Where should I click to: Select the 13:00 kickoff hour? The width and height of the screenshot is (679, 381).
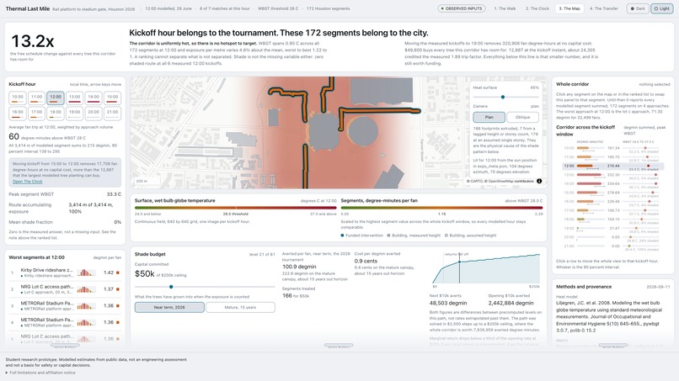tap(74, 98)
